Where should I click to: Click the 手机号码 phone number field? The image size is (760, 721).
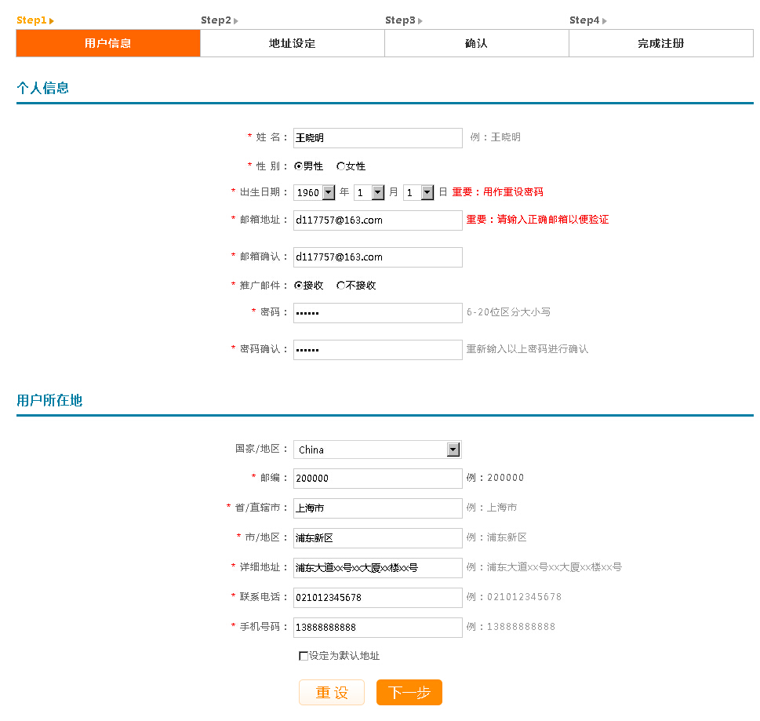376,628
